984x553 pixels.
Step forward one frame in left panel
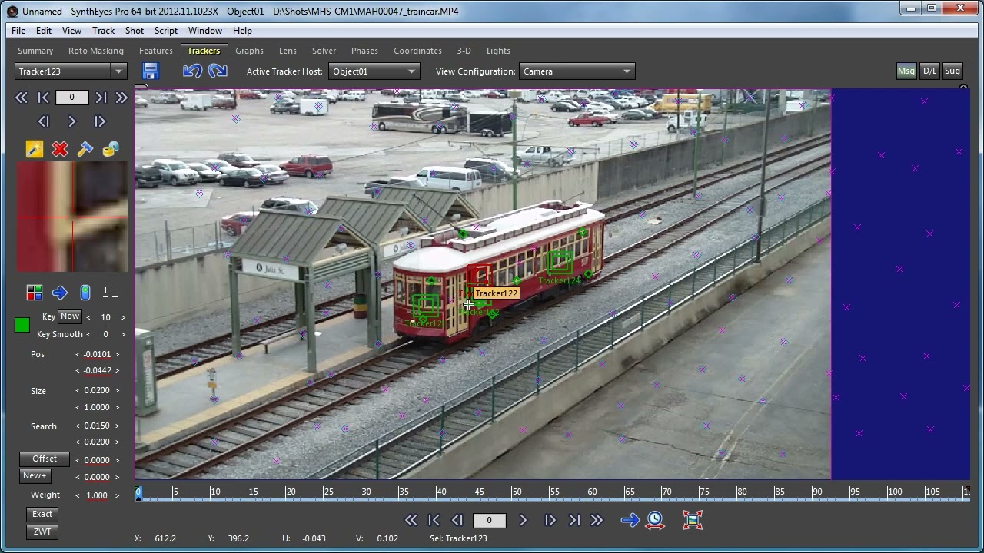click(x=99, y=121)
